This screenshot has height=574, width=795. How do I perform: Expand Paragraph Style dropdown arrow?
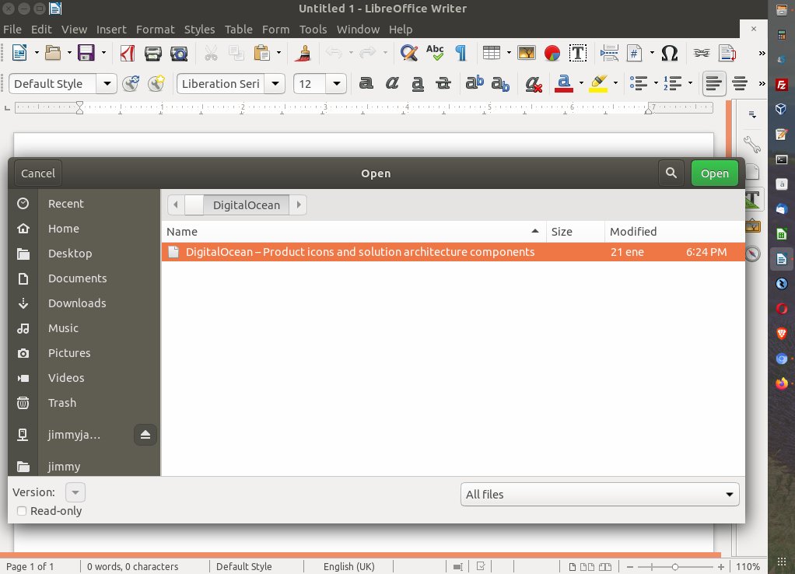click(x=107, y=84)
